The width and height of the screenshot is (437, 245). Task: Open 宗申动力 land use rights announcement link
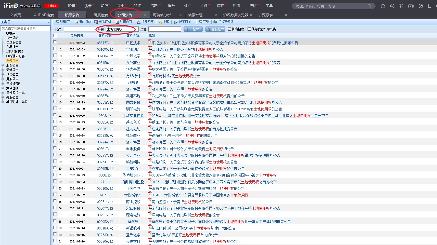[x=187, y=49]
